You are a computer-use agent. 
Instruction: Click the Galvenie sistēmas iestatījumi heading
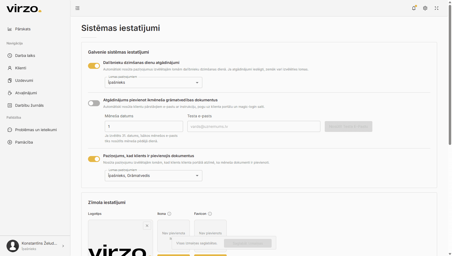118,52
